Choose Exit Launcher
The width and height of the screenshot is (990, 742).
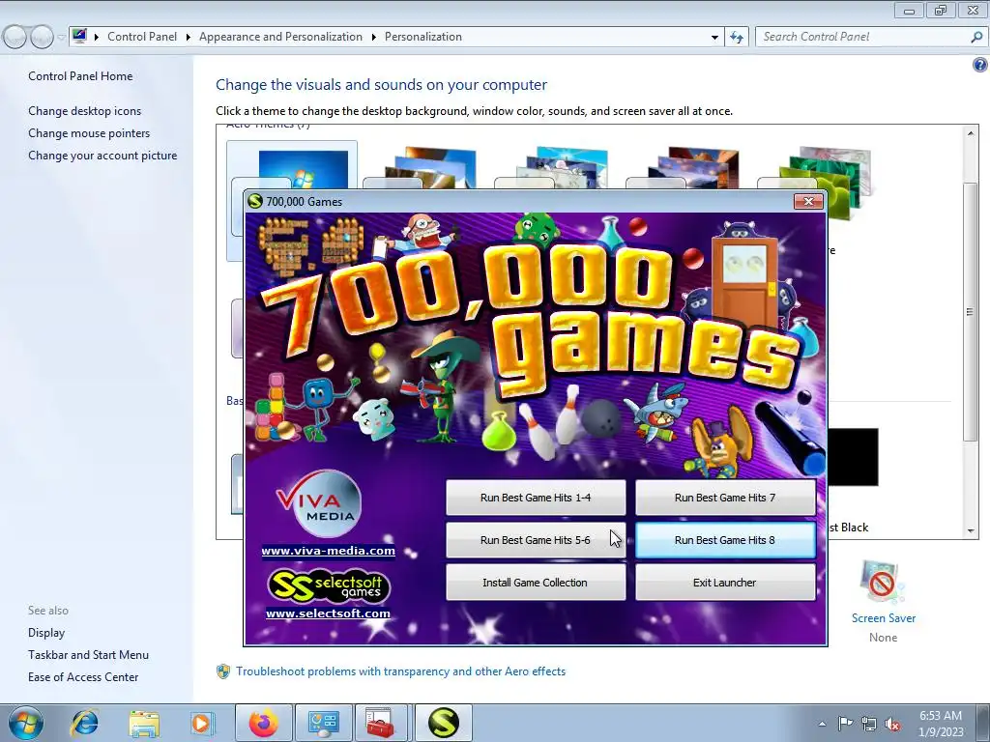click(725, 583)
